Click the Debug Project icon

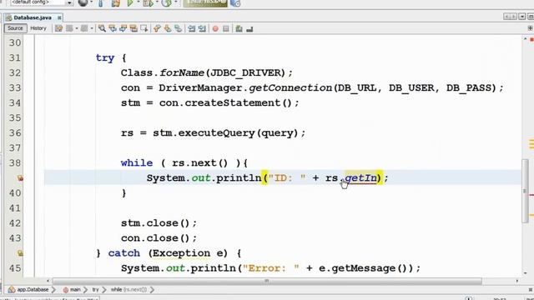point(148,3)
